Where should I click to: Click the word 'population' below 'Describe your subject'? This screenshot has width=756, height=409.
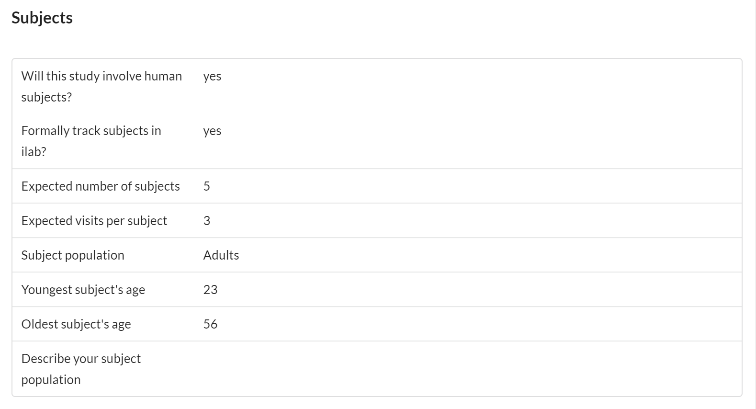(x=51, y=380)
